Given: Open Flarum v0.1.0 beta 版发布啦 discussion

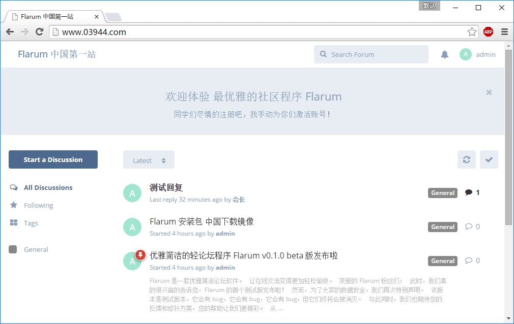Looking at the screenshot, I should click(244, 255).
